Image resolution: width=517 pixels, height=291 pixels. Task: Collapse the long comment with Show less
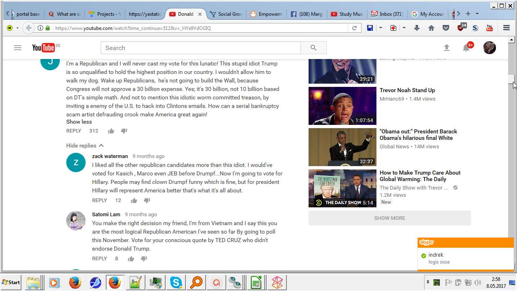click(79, 122)
